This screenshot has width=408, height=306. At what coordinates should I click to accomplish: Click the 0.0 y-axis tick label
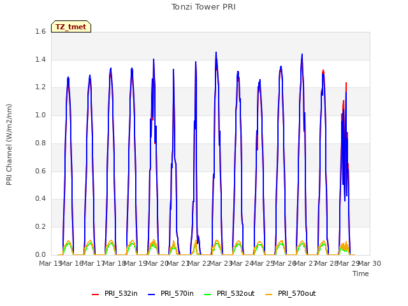40,254
